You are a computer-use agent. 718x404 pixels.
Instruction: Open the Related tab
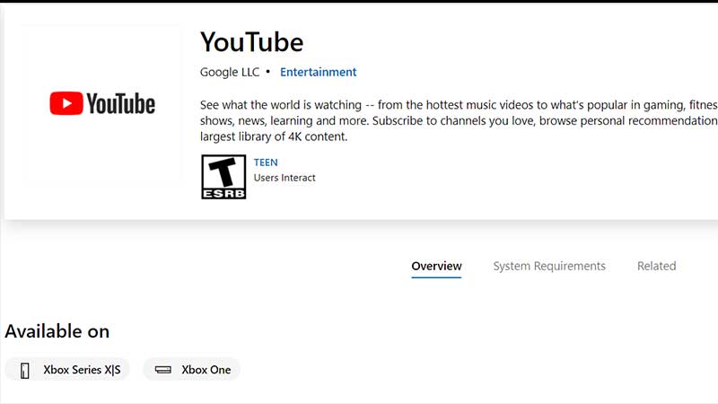(657, 266)
